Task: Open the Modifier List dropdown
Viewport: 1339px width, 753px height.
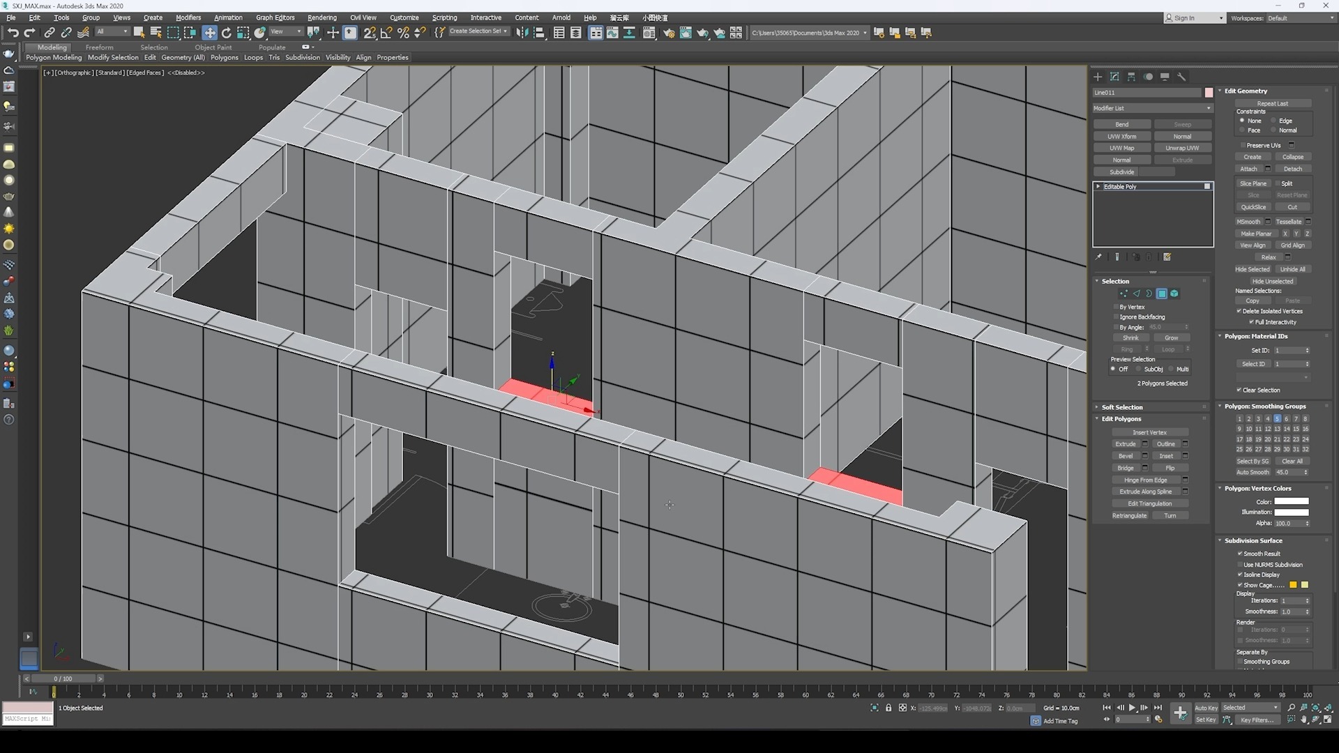Action: point(1153,108)
